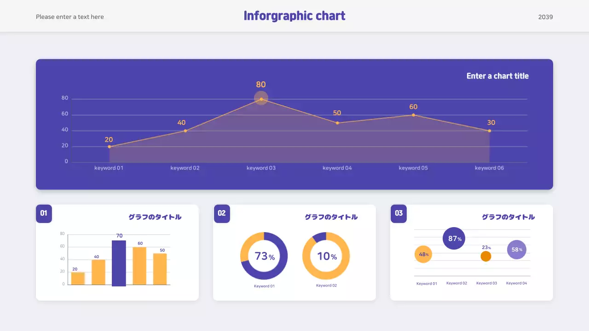Select the small orange 23% bubble
This screenshot has width=589, height=331.
(486, 257)
